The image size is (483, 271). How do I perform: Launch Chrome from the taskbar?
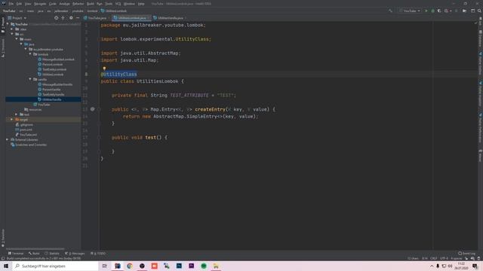(x=130, y=266)
